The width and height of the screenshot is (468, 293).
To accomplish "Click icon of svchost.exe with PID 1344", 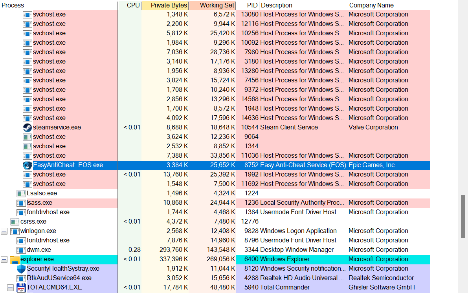I will (28, 146).
